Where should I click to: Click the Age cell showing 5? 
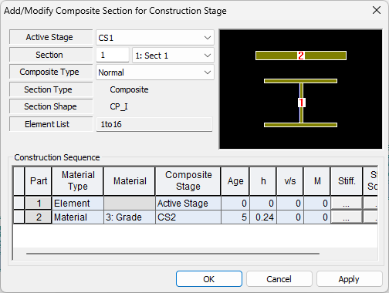coord(235,217)
